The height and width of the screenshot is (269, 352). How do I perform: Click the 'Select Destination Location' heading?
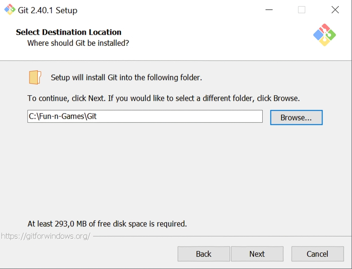tap(69, 32)
